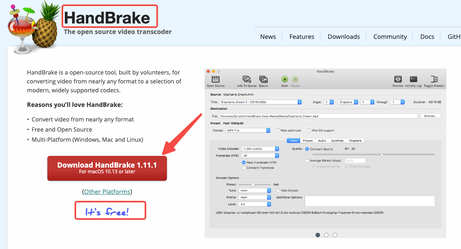461x249 pixels.
Task: Enable the iPod 5G support checkbox
Action: [x=309, y=130]
